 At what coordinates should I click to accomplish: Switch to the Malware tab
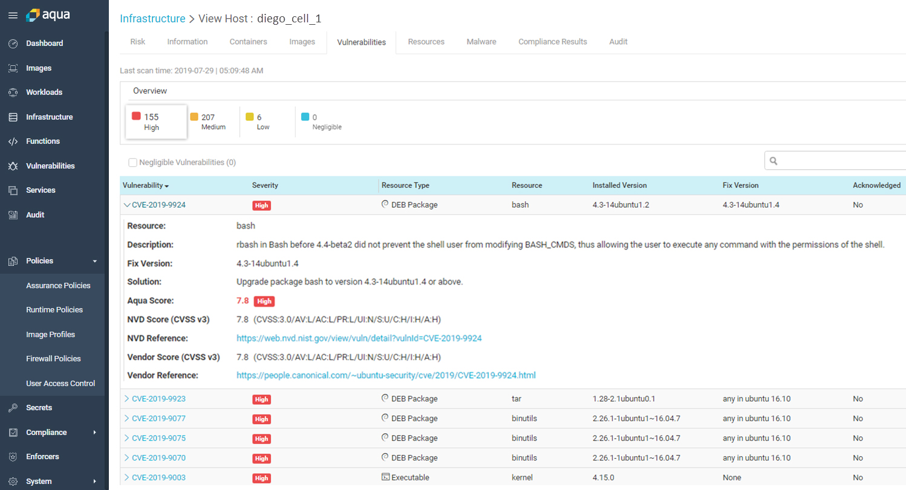(x=481, y=42)
